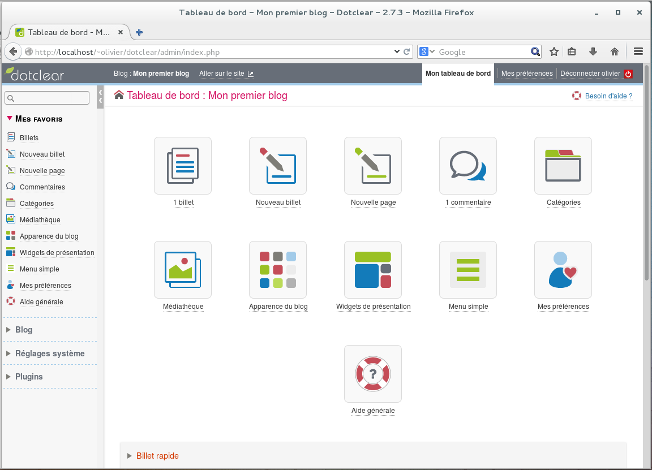Open the Firefox hamburger menu button

pos(638,51)
